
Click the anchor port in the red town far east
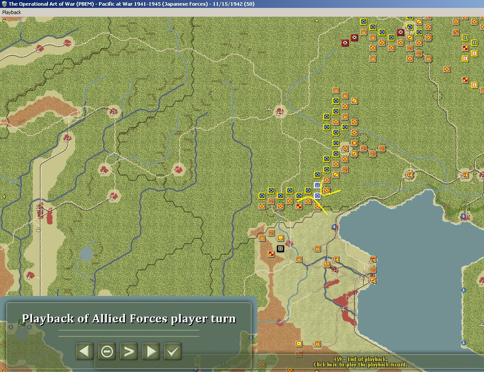pyautogui.click(x=463, y=216)
